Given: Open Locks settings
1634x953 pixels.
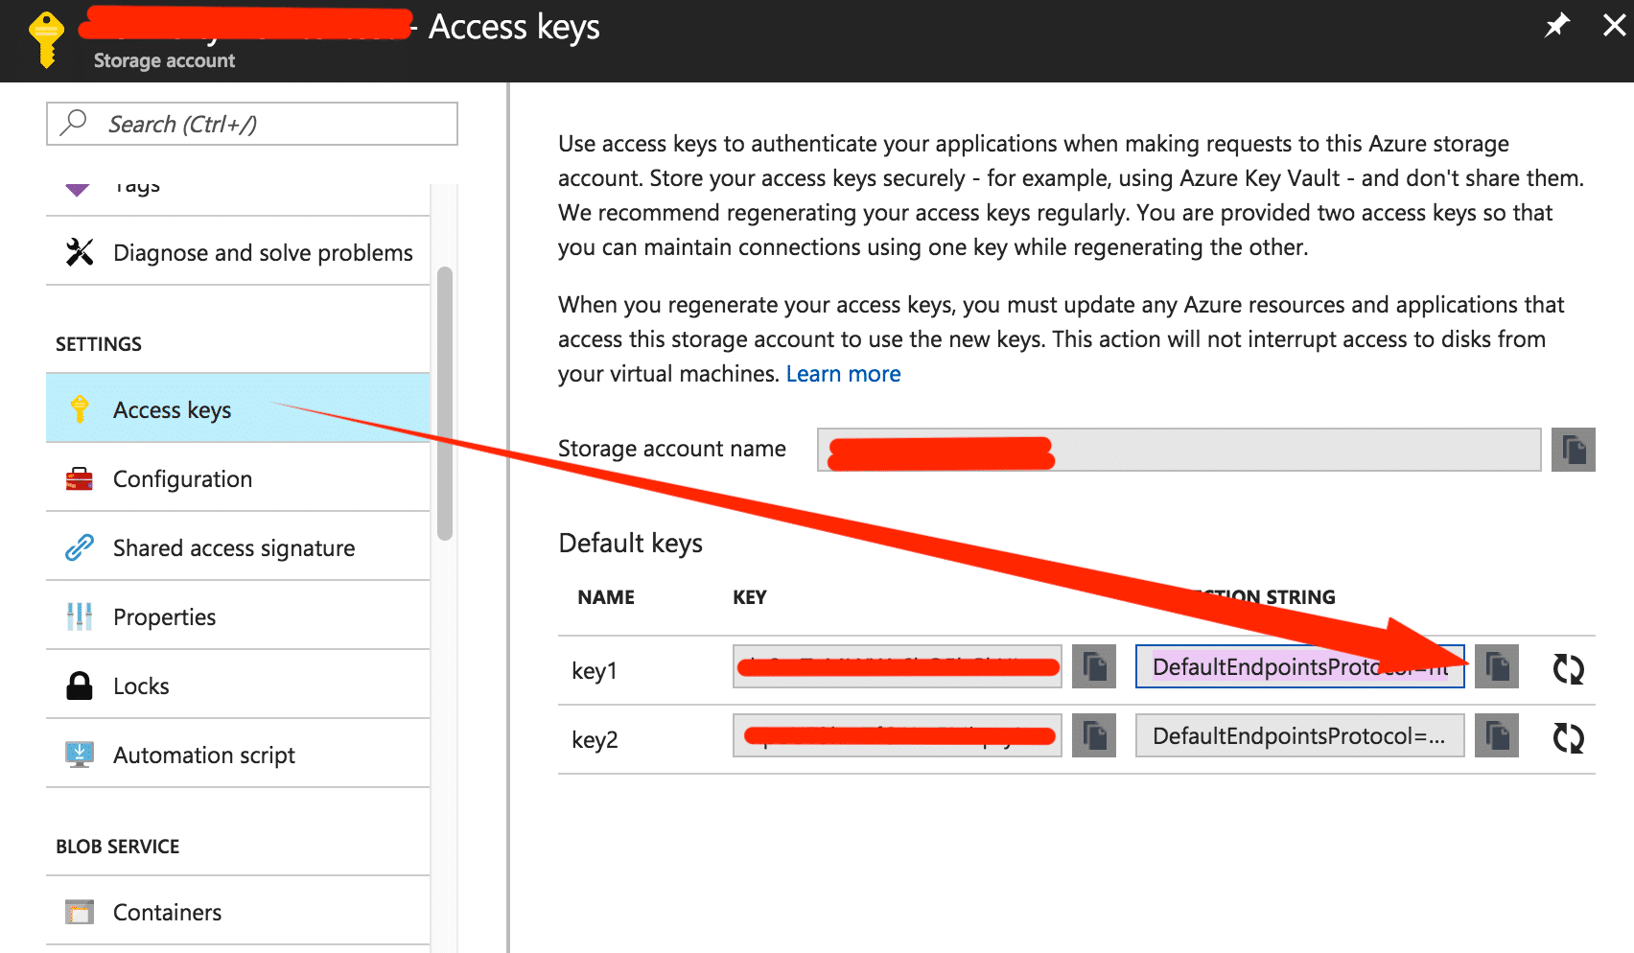Looking at the screenshot, I should pyautogui.click(x=238, y=686).
